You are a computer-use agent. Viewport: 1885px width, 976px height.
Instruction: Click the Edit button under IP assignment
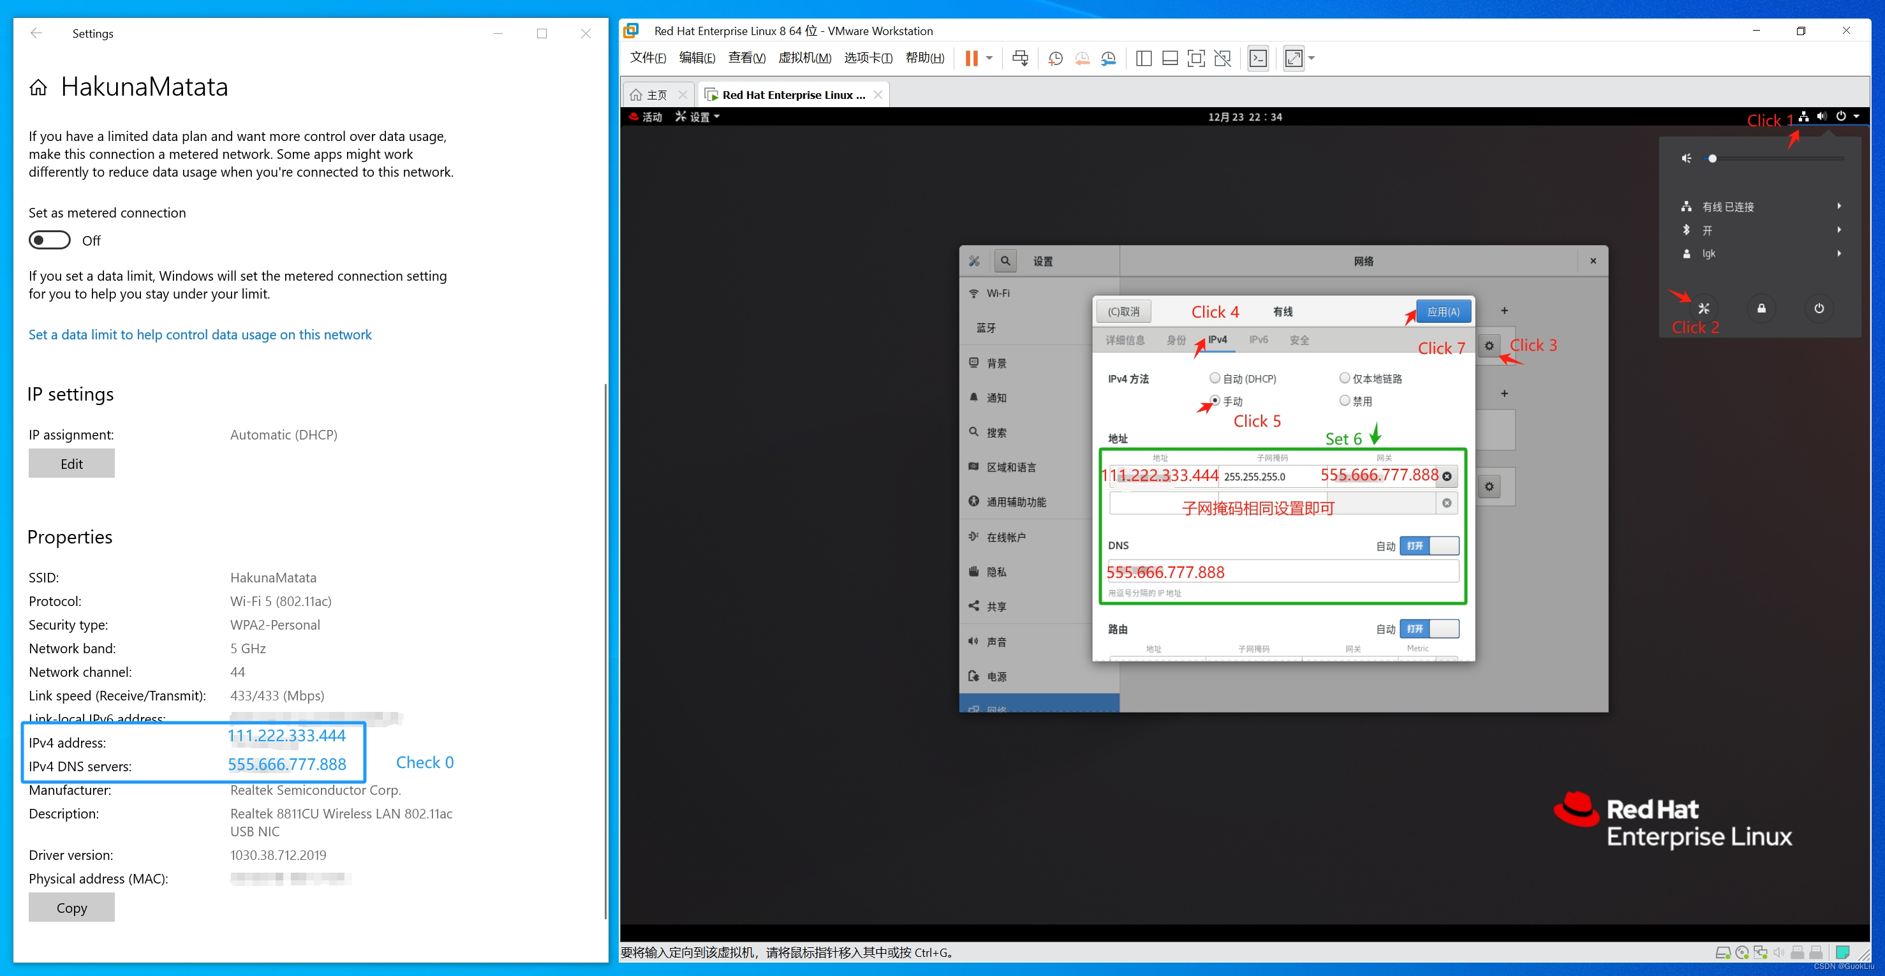point(71,463)
